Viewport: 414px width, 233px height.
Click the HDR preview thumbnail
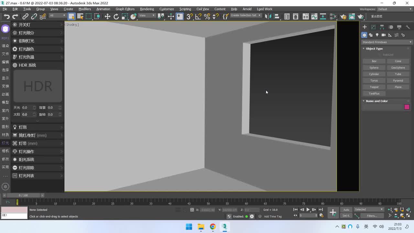click(38, 86)
